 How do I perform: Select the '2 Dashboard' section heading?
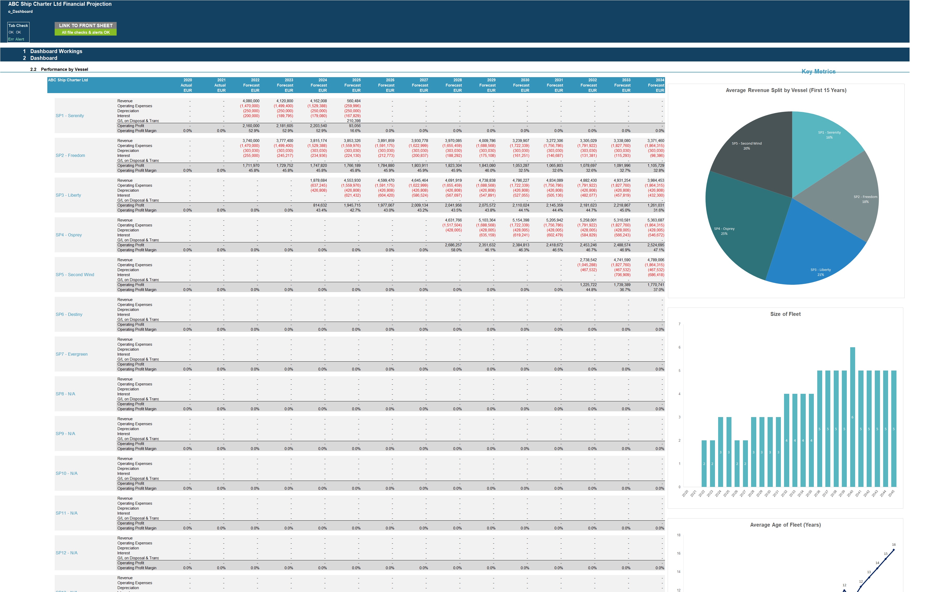pyautogui.click(x=40, y=58)
